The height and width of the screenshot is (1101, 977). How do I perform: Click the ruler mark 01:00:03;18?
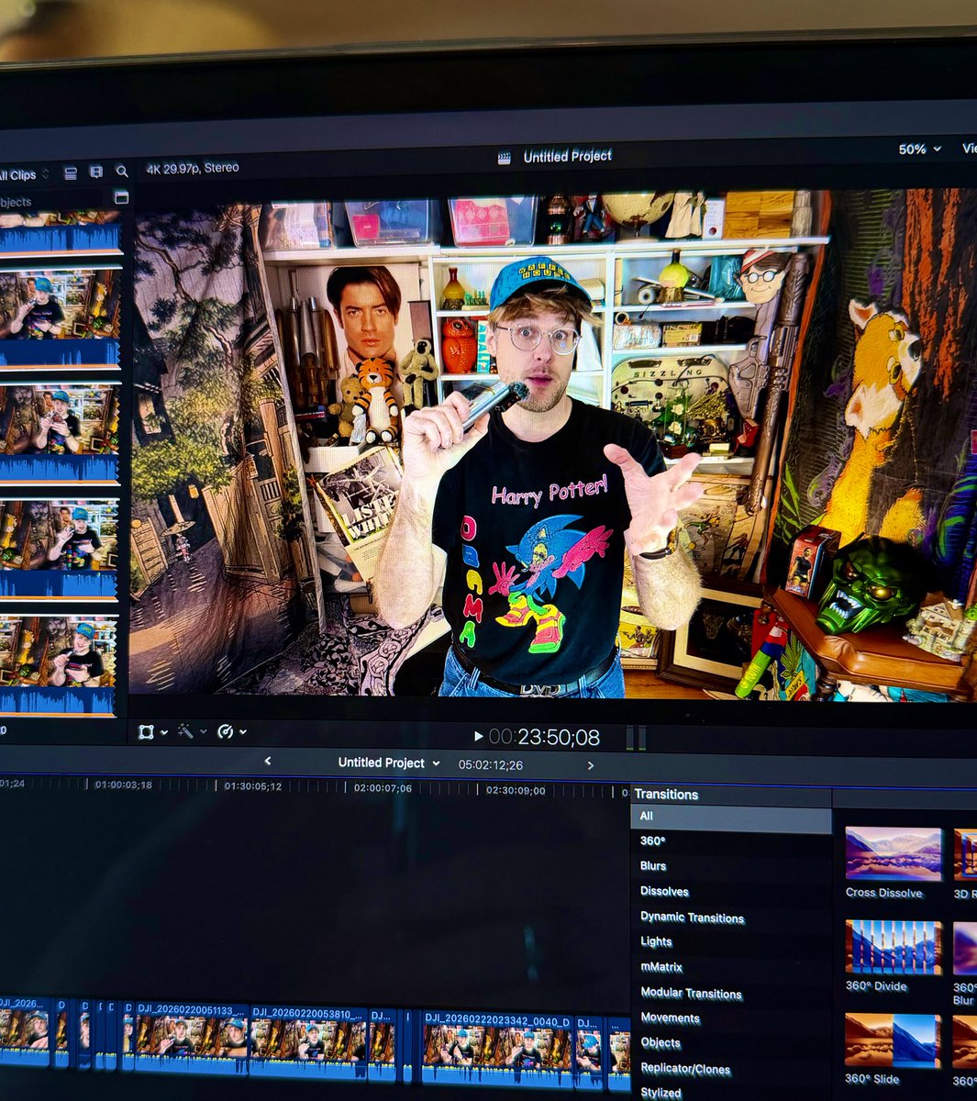[x=122, y=785]
